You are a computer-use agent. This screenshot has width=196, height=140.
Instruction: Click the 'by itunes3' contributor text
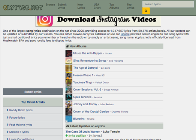(x=95, y=136)
